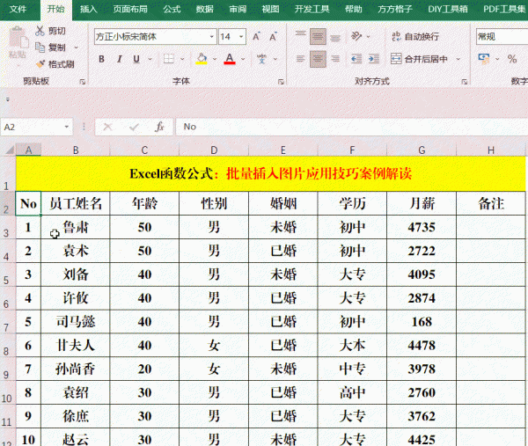Toggle Middle Align vertical alignment
This screenshot has width=528, height=446.
tap(318, 37)
